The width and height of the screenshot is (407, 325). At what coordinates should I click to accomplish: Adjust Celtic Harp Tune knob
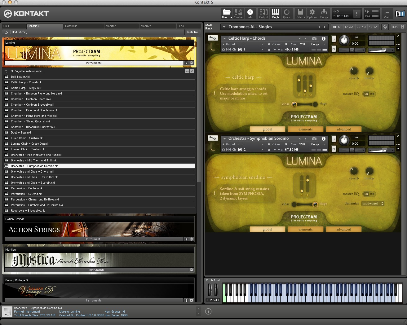coord(344,40)
